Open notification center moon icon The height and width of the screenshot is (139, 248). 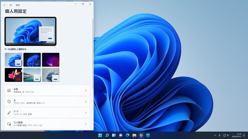point(244,136)
